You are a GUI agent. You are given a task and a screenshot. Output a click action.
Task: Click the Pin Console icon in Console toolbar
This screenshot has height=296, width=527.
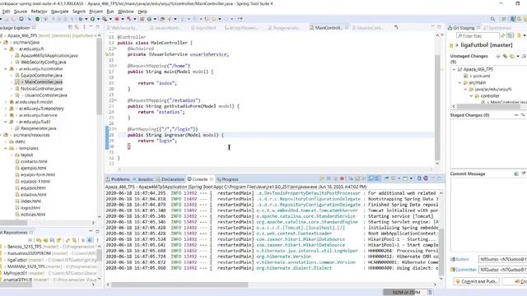pos(386,178)
